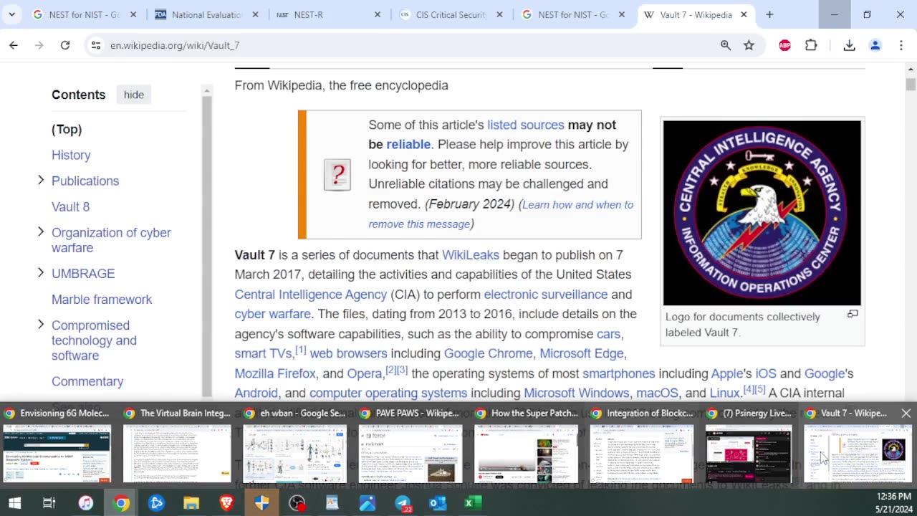Image resolution: width=917 pixels, height=516 pixels.
Task: Open OBS Studio from the taskbar
Action: coord(297,503)
